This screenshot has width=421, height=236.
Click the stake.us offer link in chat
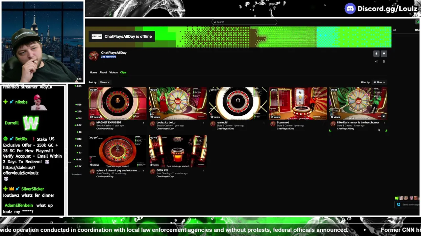coord(21,170)
